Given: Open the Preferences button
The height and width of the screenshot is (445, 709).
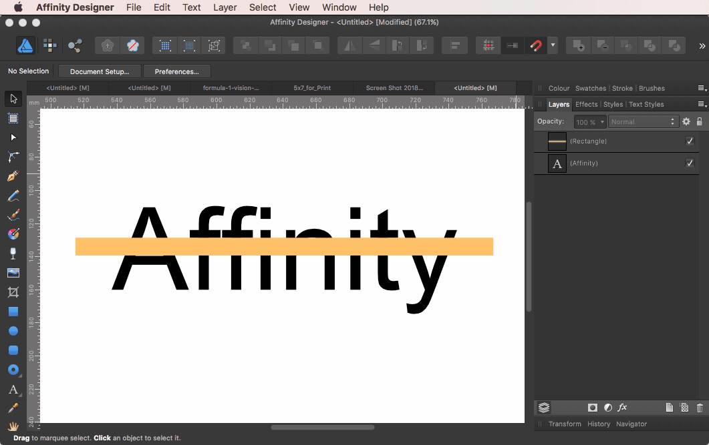Looking at the screenshot, I should [x=176, y=71].
